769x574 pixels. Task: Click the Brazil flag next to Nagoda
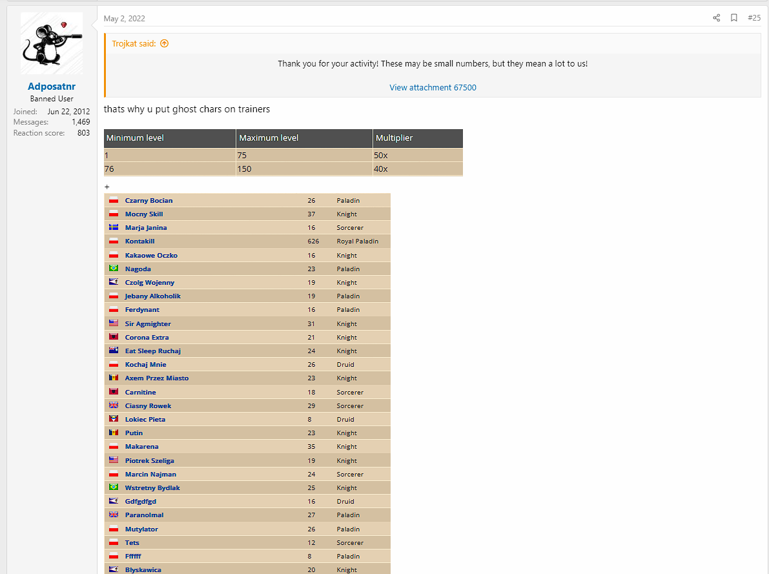[114, 269]
